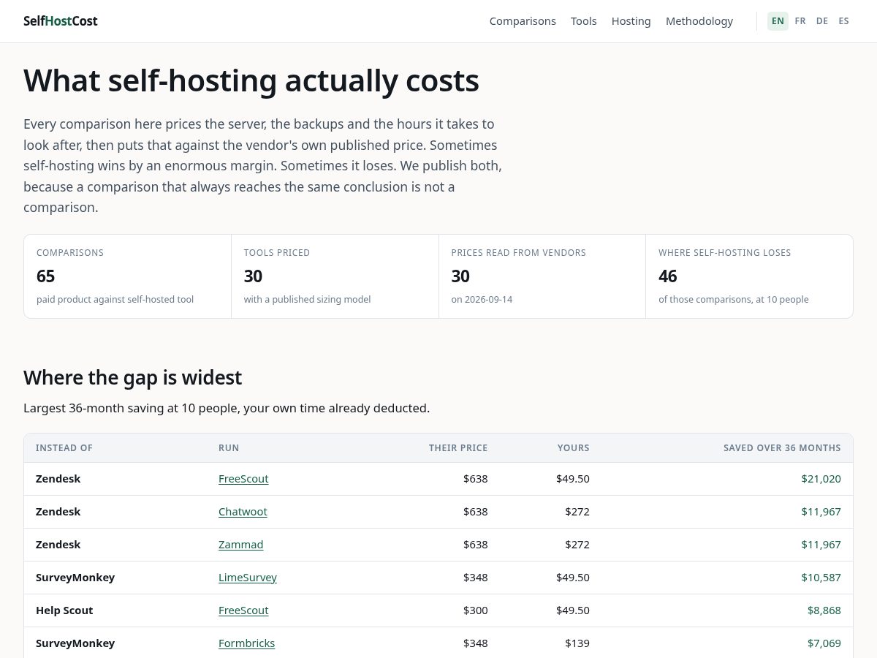Screen dimensions: 877x658
Task: Open the Chatwoot link
Action: (243, 512)
